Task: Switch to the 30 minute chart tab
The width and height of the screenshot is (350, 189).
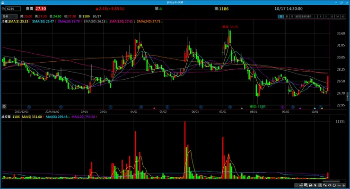Action: tap(337, 16)
